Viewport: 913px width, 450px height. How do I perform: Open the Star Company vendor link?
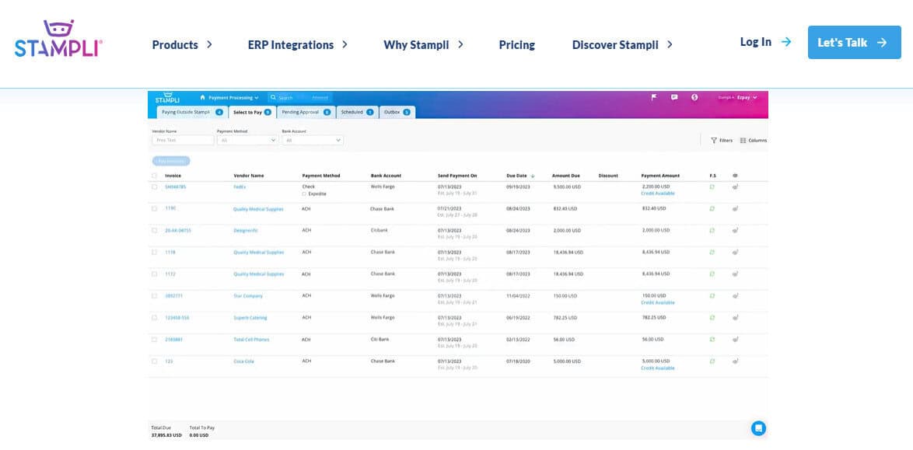pyautogui.click(x=248, y=296)
